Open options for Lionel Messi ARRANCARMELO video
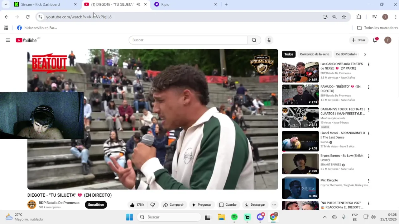The image size is (399, 224). pyautogui.click(x=368, y=133)
